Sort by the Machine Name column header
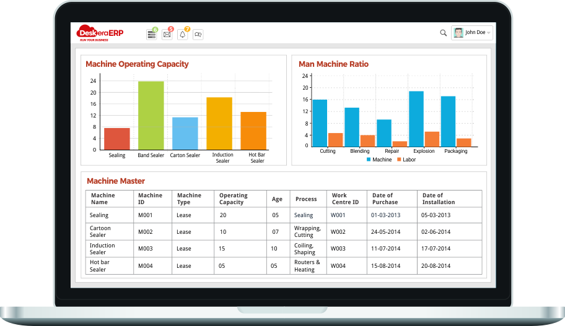This screenshot has height=326, width=565. [x=103, y=199]
